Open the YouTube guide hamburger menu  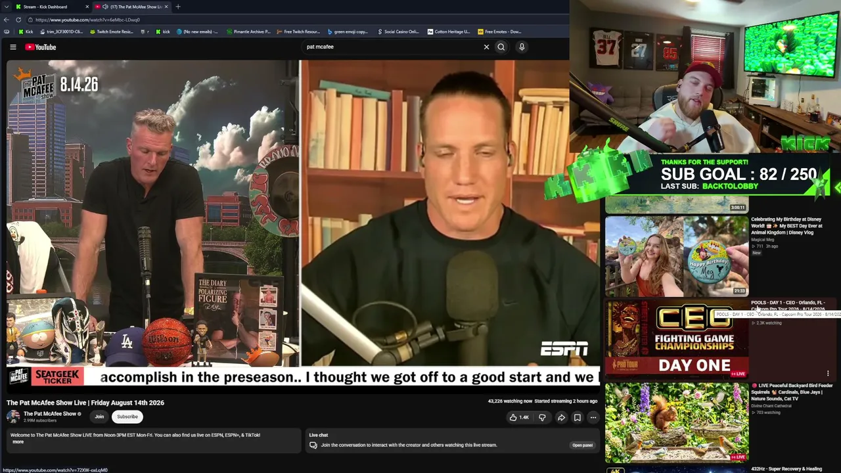click(x=12, y=47)
